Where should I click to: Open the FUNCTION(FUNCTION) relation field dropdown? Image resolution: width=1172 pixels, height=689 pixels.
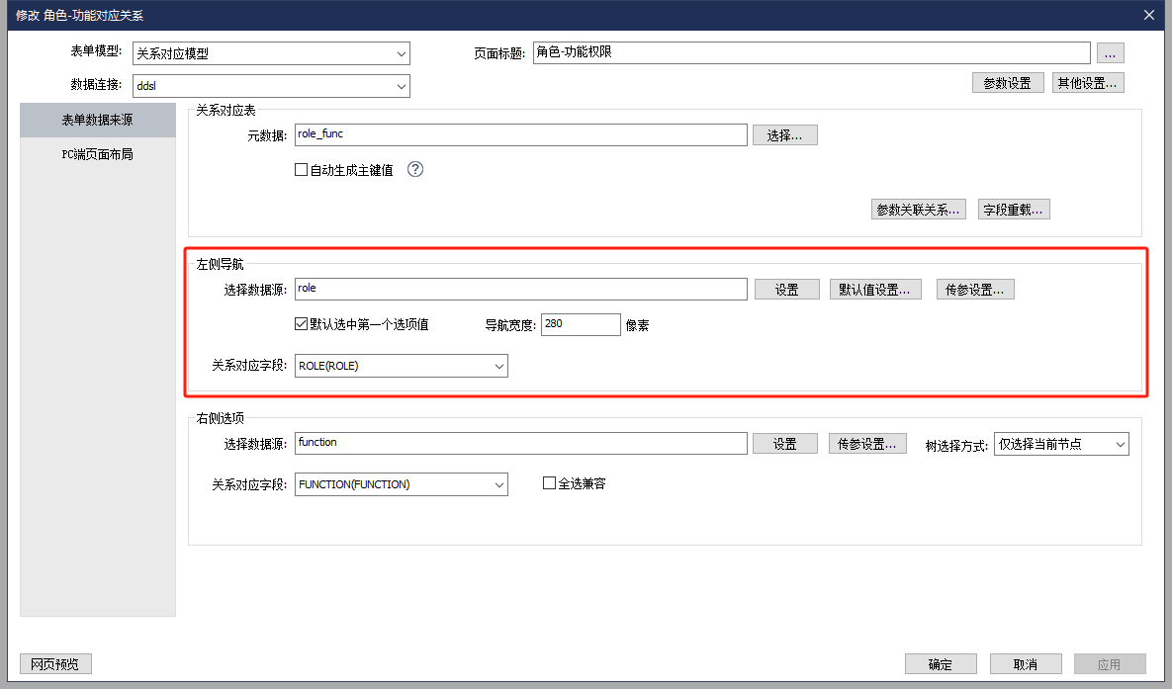coord(402,484)
